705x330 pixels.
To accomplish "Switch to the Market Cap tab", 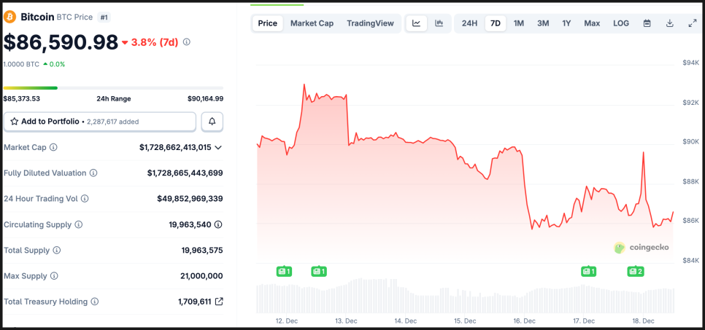I will pyautogui.click(x=312, y=23).
